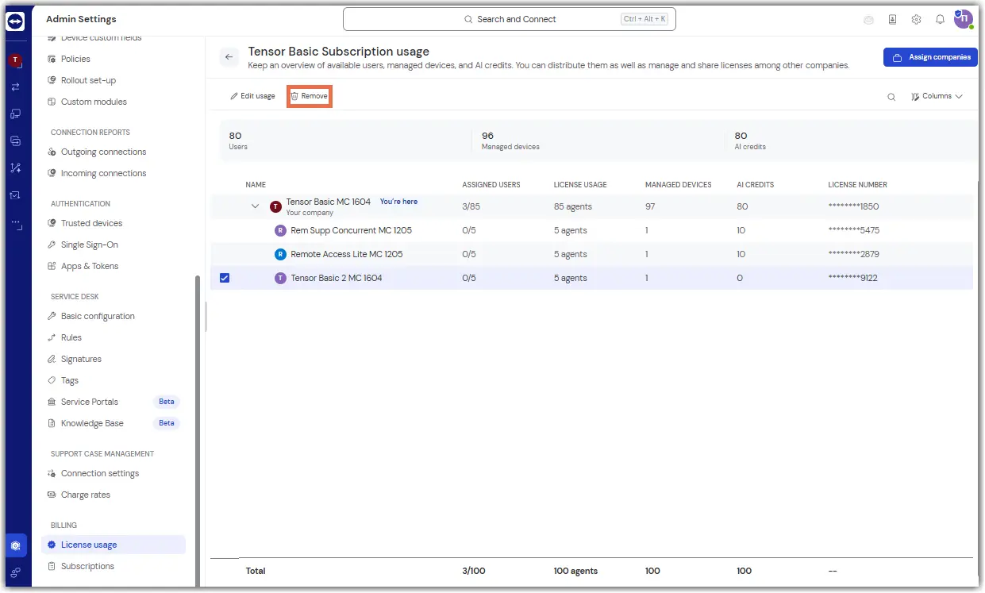Screen dimensions: 985x593
Task: Open the contacts book icon in header
Action: (893, 19)
